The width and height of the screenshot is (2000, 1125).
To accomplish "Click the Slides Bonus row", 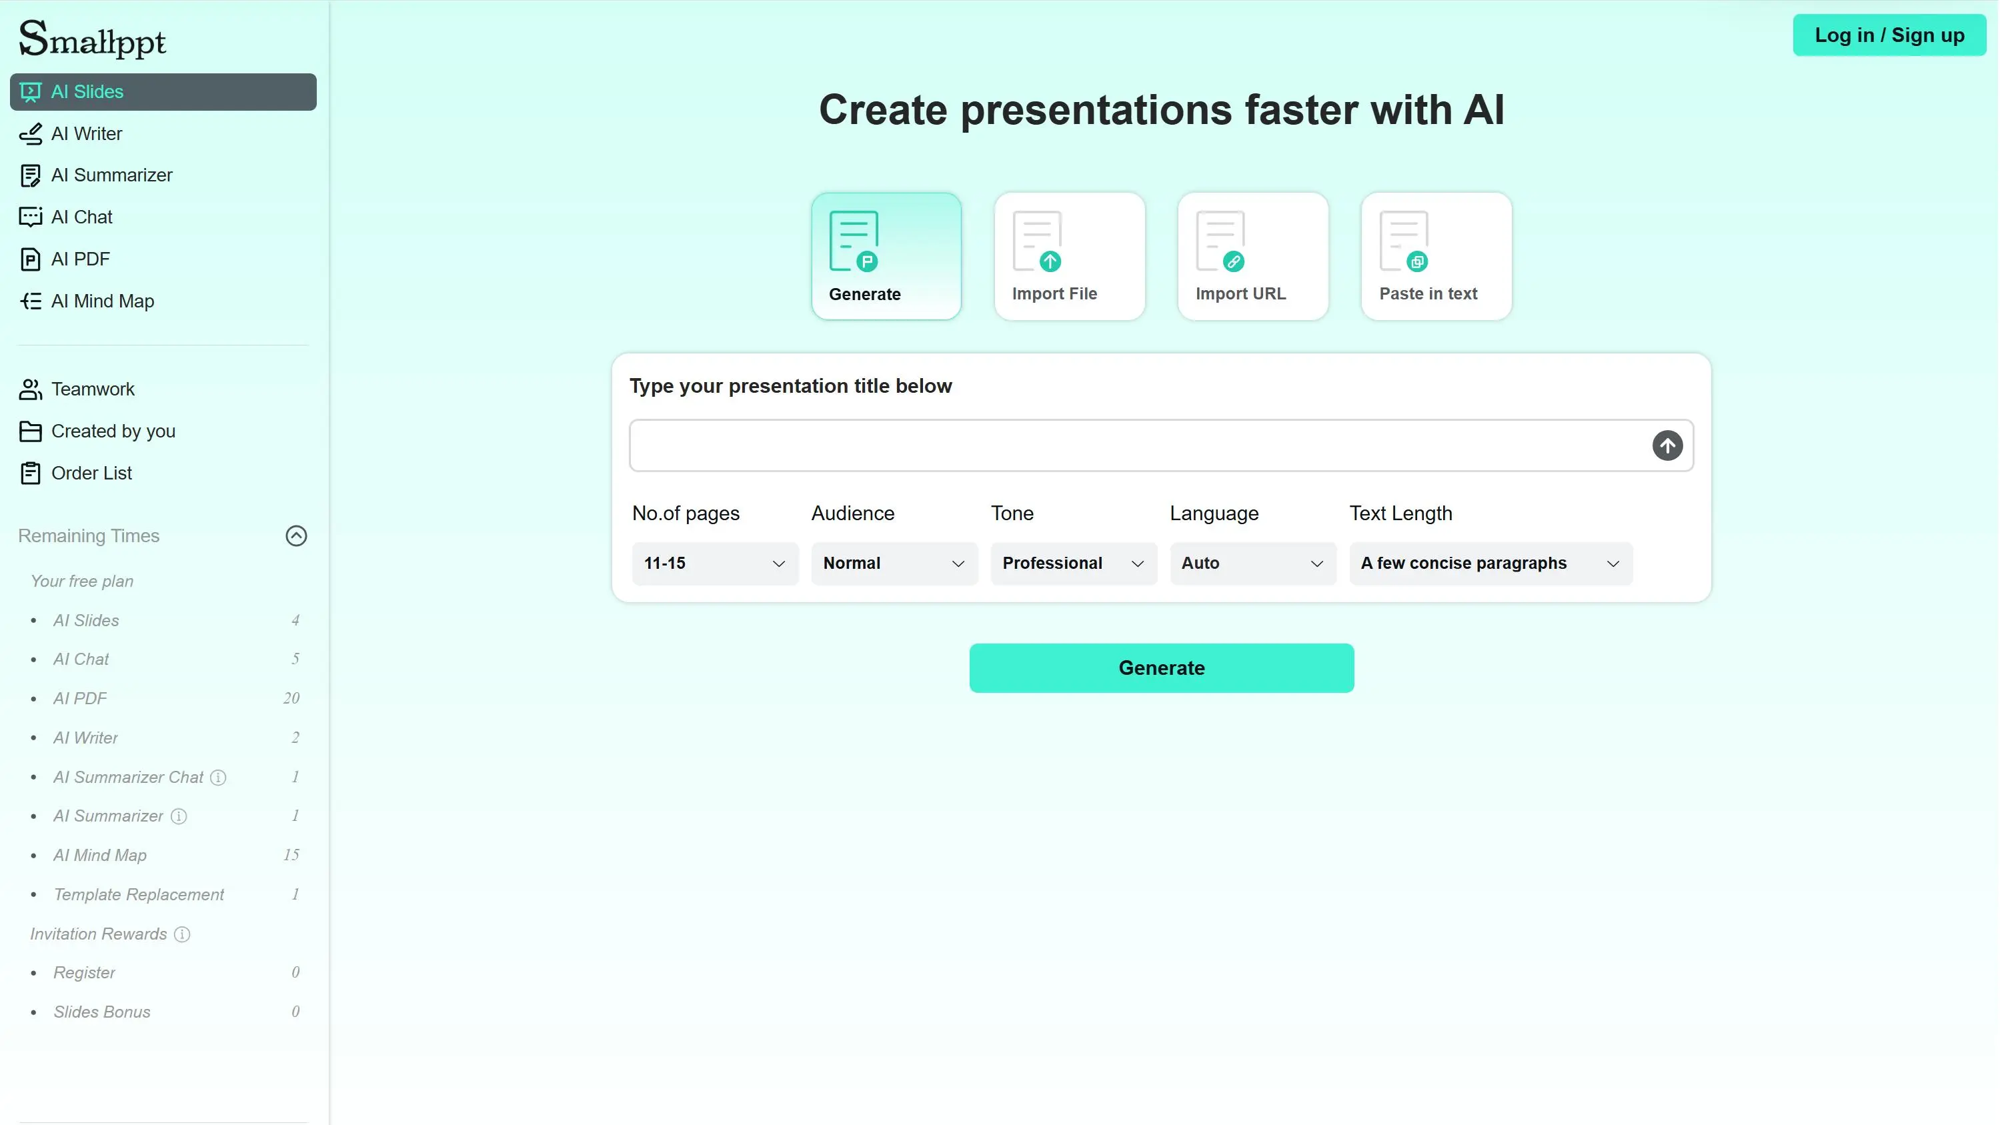I will [x=165, y=1012].
